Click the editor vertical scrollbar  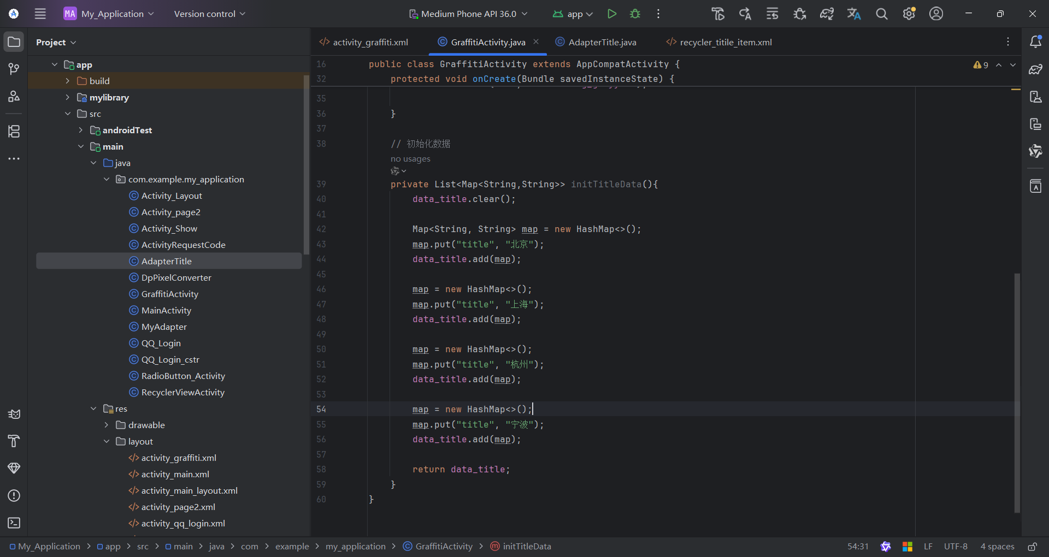[x=1017, y=392]
